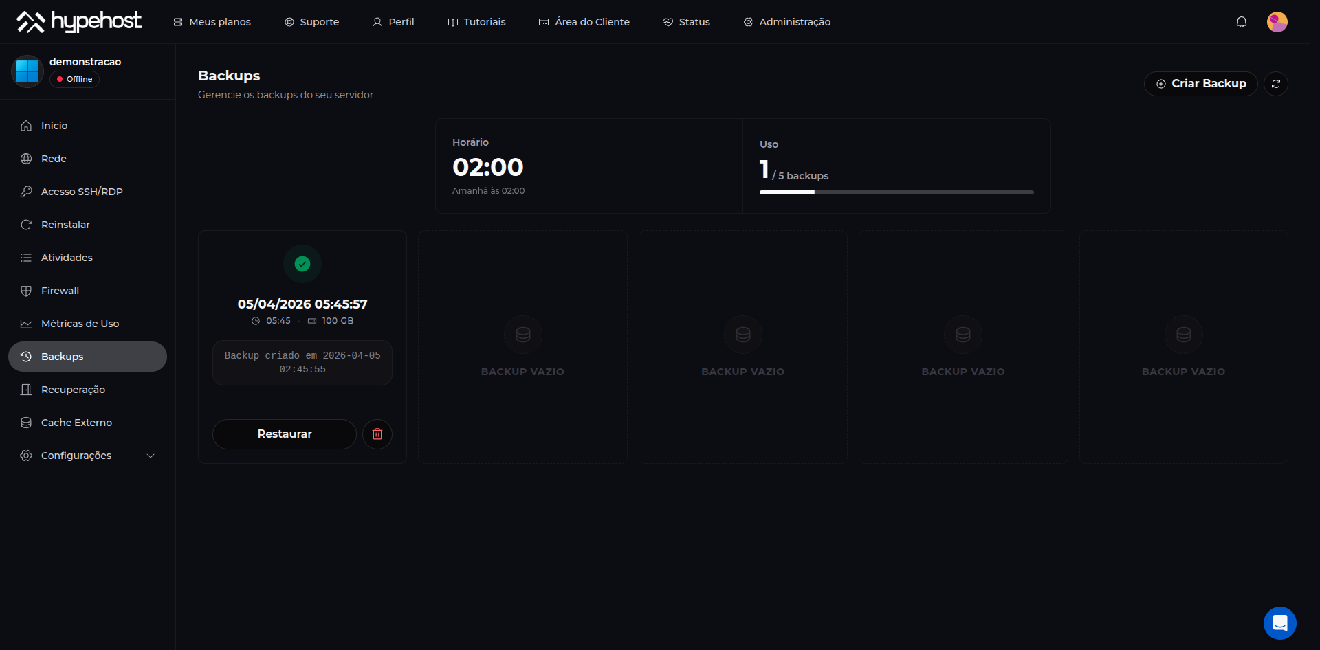Delete the 05/04/2026 backup via trash icon
This screenshot has height=650, width=1320.
pos(377,434)
